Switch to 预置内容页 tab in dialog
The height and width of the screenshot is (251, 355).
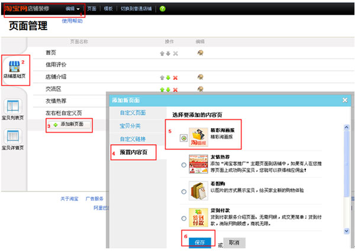[133, 152]
